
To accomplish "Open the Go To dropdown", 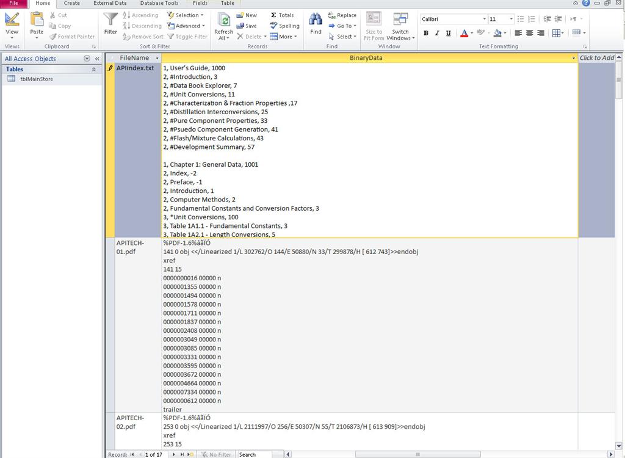I will click(342, 26).
